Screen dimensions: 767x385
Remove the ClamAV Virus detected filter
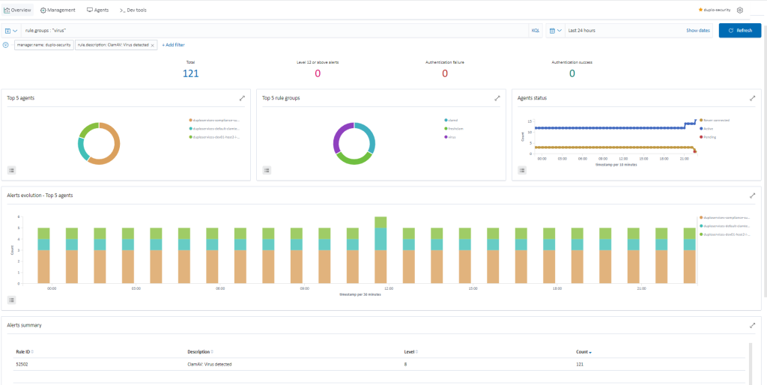pos(153,45)
